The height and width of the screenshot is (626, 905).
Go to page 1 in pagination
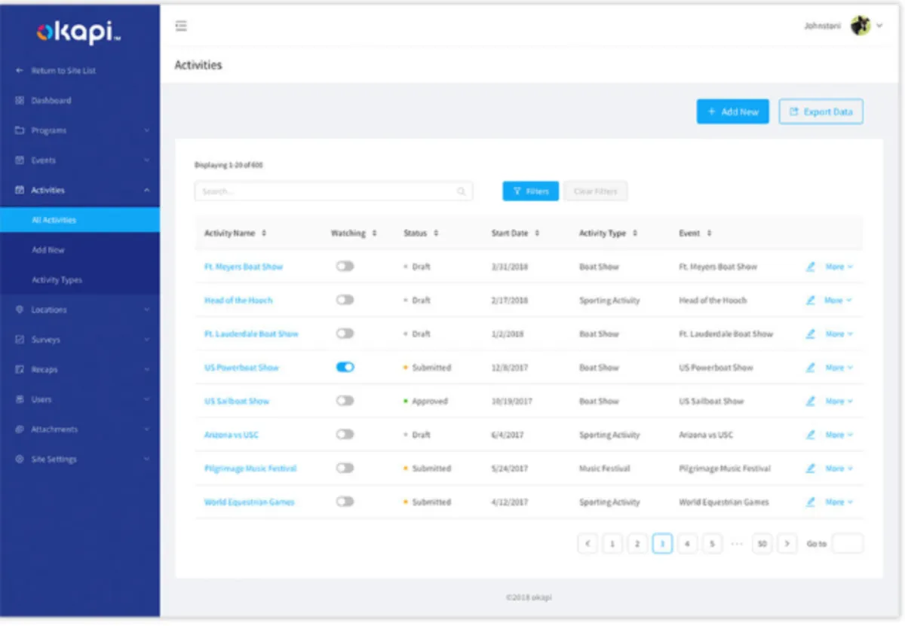(612, 543)
